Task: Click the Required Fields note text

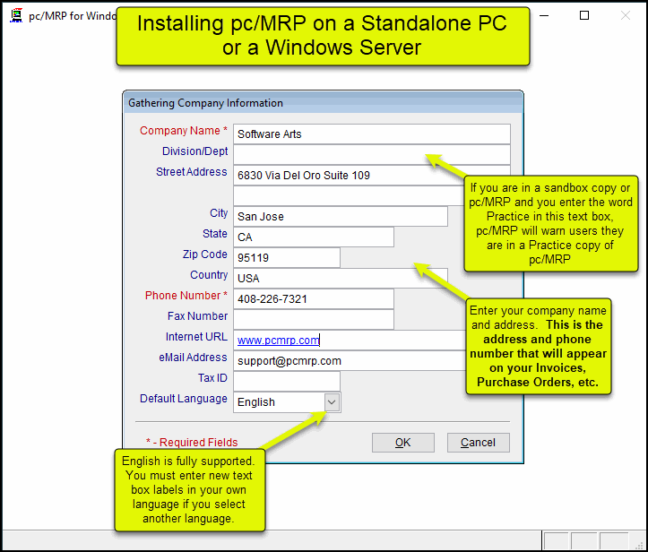Action: pos(192,443)
